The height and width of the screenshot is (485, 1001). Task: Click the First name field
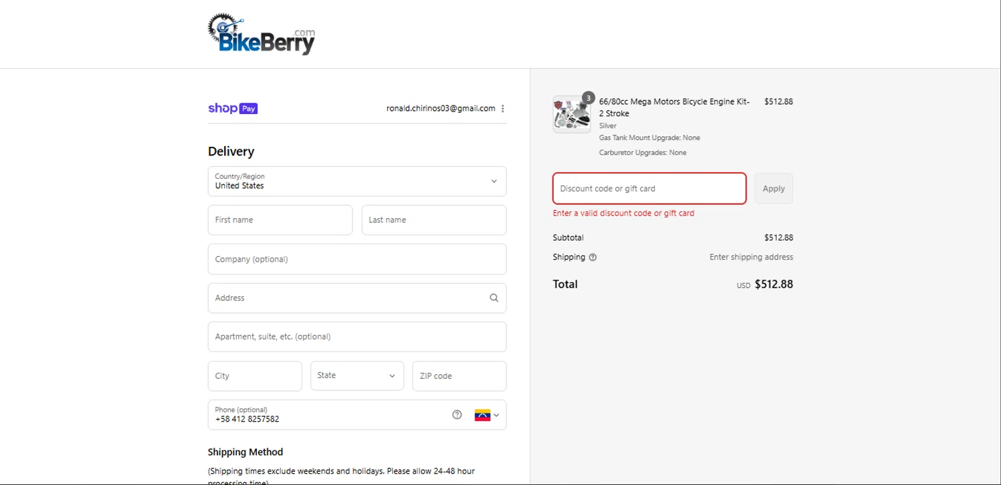coord(280,220)
